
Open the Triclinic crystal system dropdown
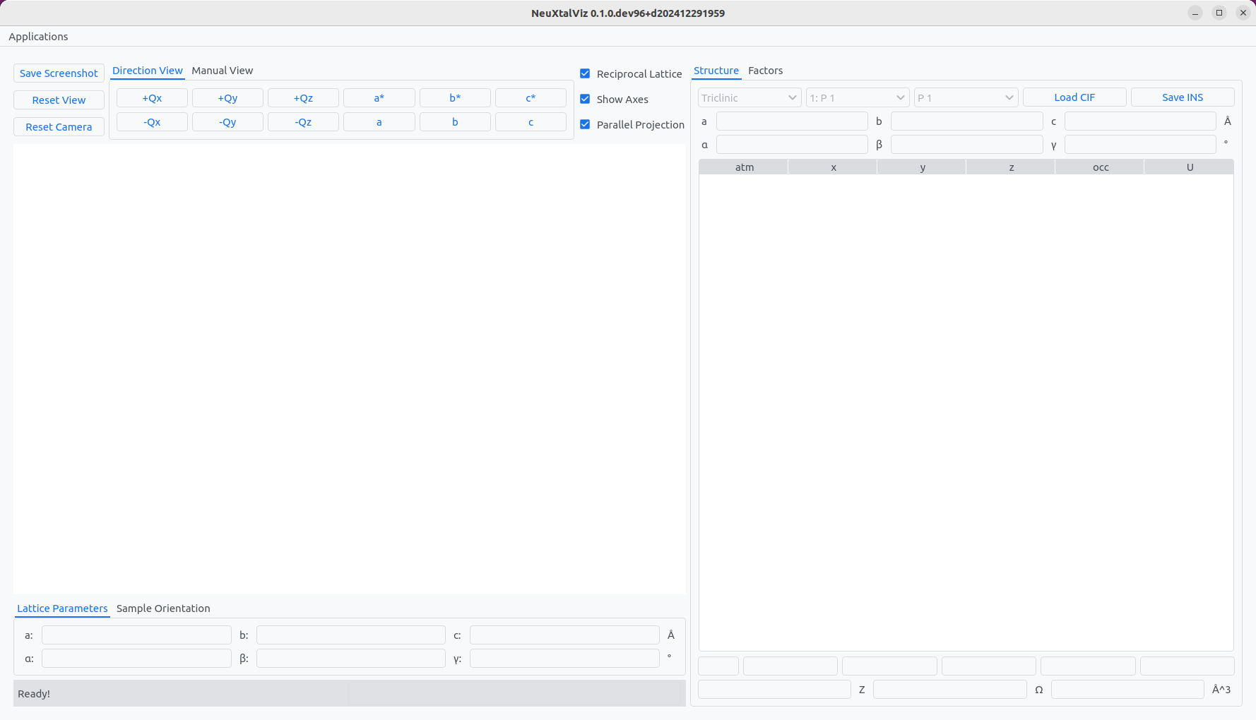coord(749,97)
